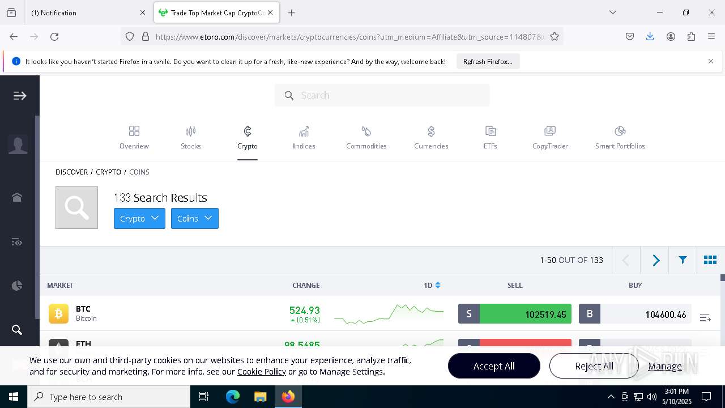Open Task View on taskbar
This screenshot has width=725, height=408.
click(x=204, y=397)
